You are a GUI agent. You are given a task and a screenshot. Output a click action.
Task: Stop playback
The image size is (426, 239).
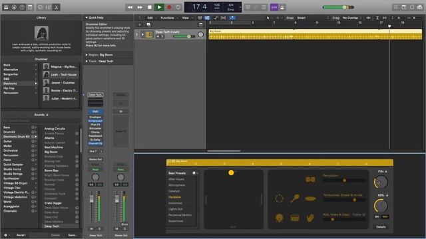tap(150, 7)
